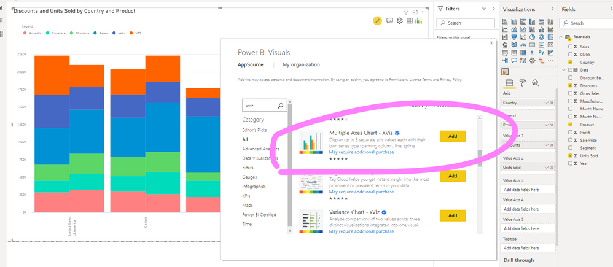This screenshot has height=267, width=613.
Task: Open the Fields well tab icon
Action: [509, 83]
